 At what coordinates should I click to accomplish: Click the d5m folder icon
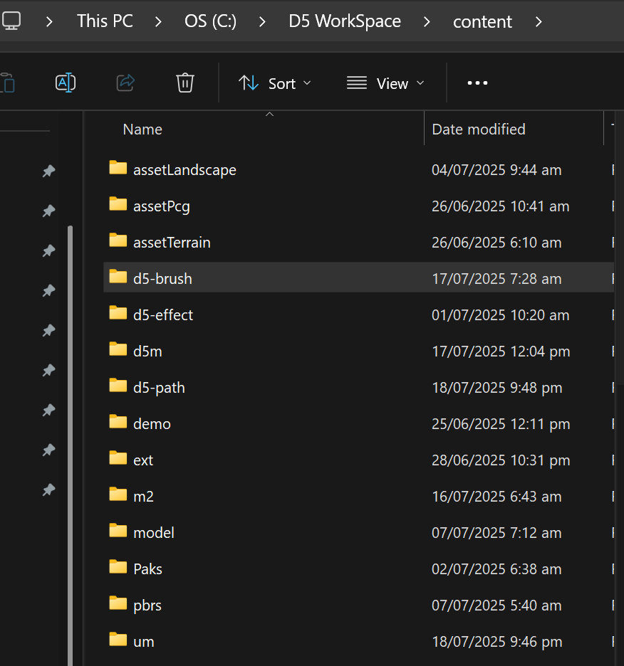118,349
